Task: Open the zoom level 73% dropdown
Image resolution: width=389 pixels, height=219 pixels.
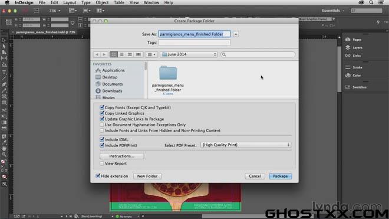Action: [x=55, y=11]
